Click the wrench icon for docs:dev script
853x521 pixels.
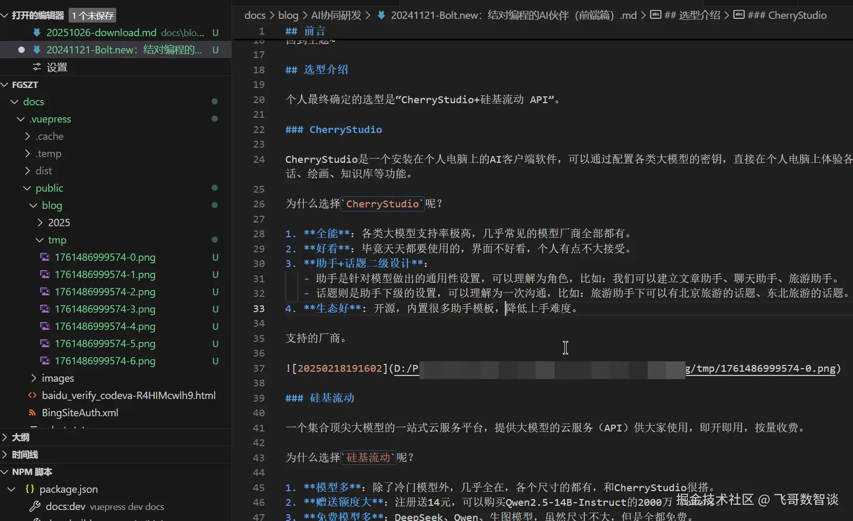point(35,506)
